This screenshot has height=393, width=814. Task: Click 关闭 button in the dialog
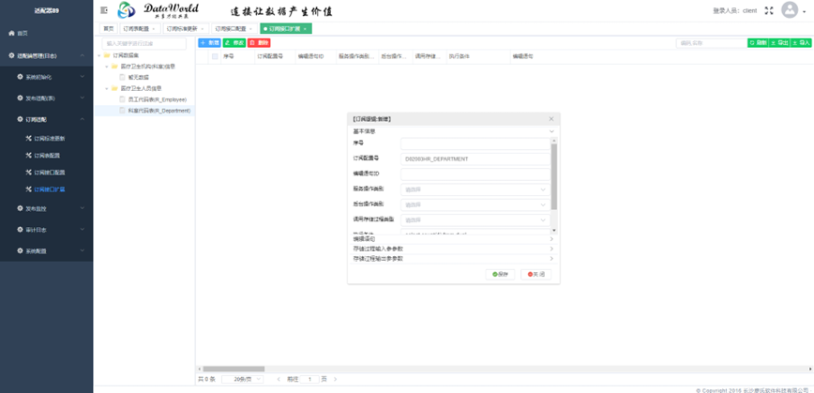(535, 275)
